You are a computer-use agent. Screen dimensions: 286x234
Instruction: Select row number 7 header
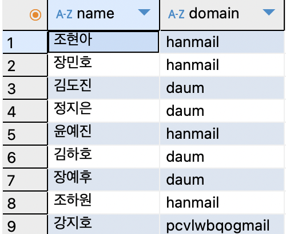(x=25, y=180)
